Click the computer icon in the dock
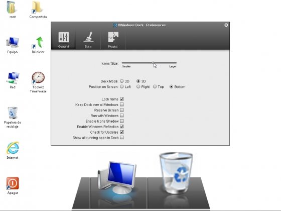Screen dimensions: 281x211 (x=117, y=178)
